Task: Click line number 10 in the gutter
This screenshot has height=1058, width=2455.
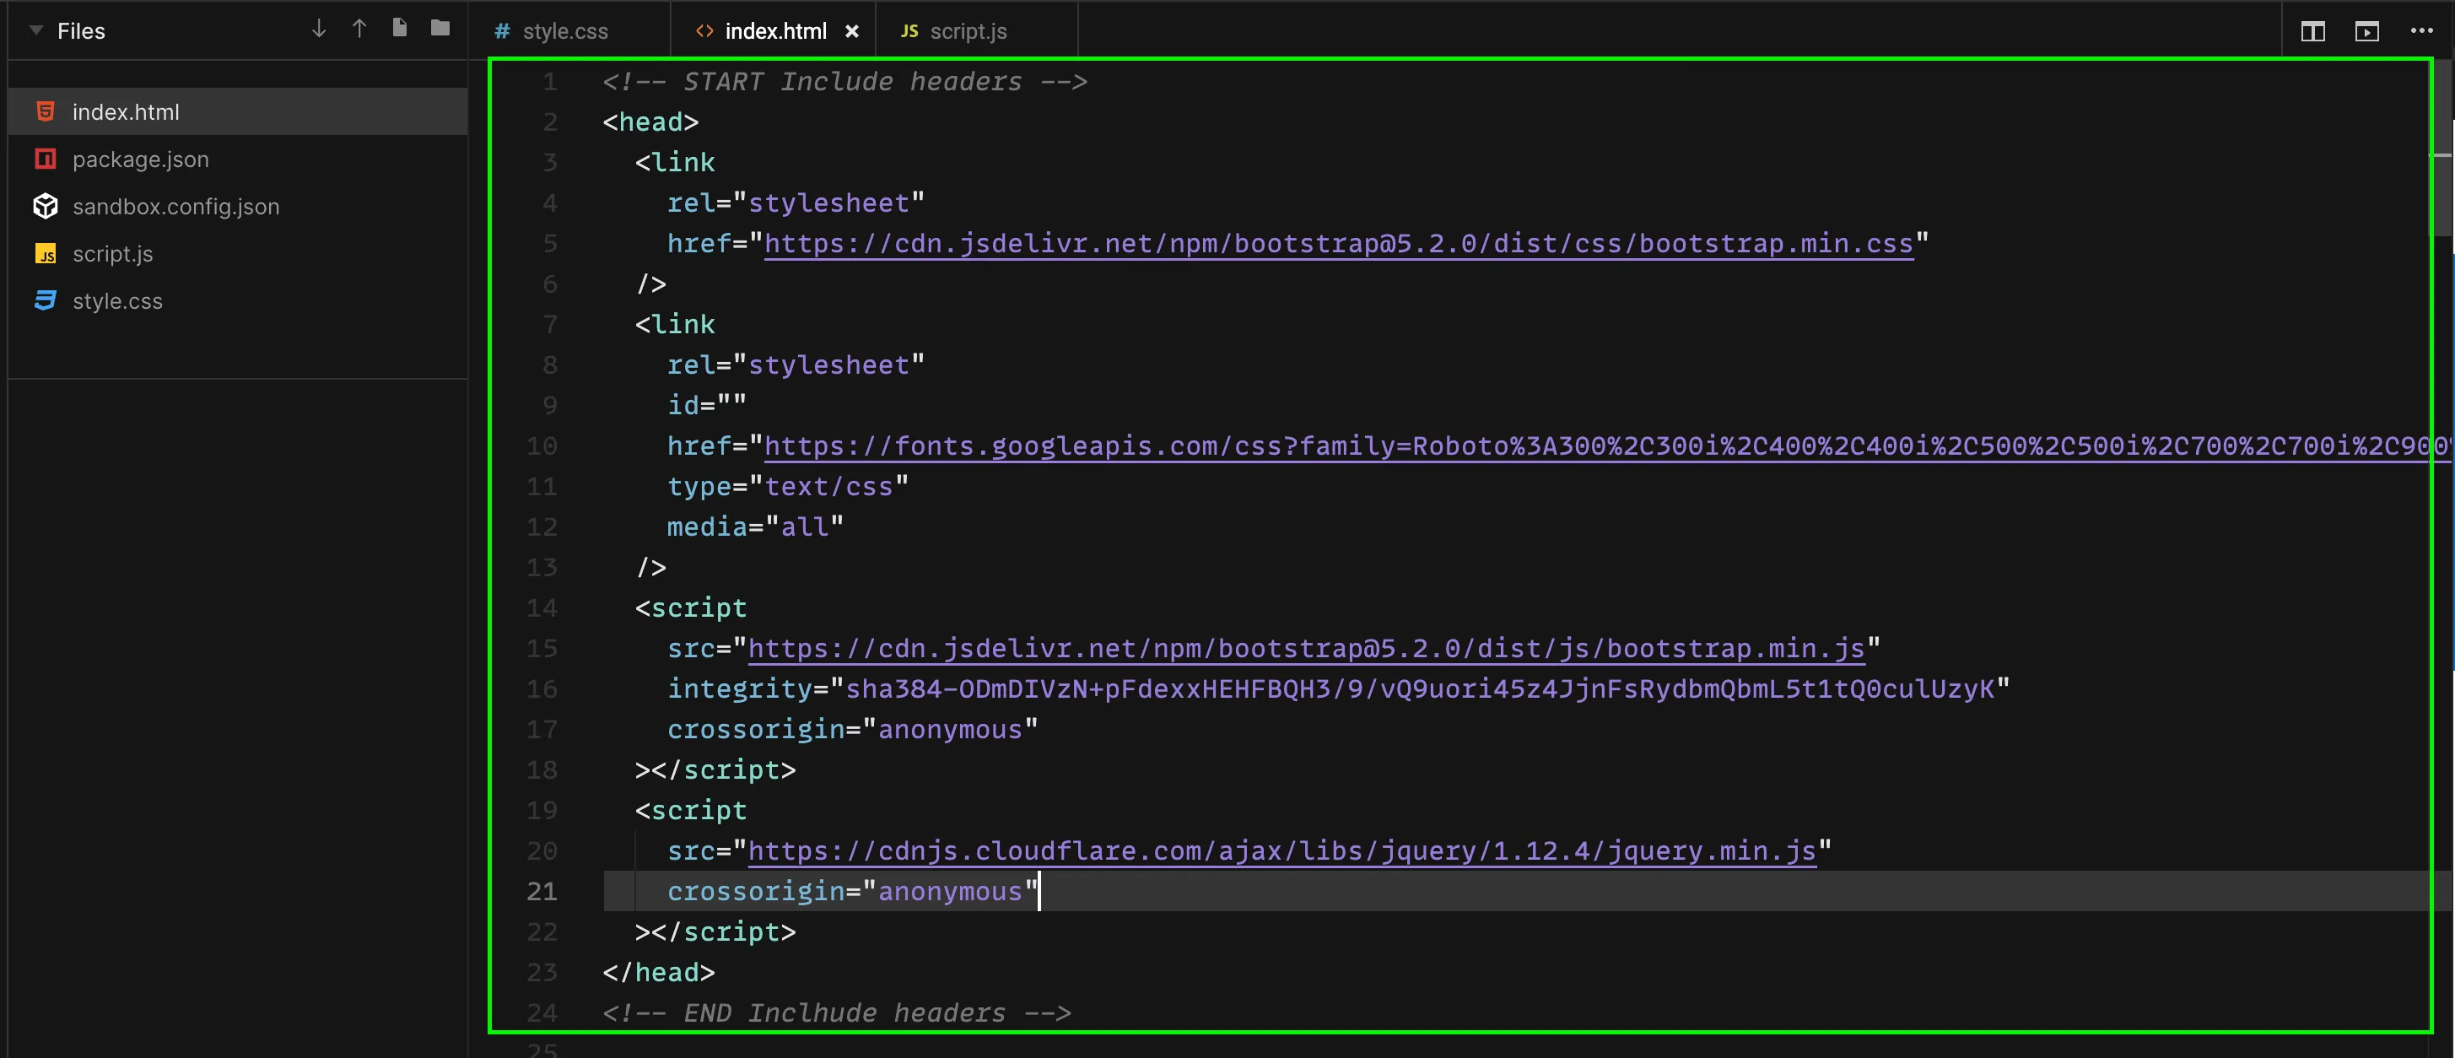Action: pos(542,446)
